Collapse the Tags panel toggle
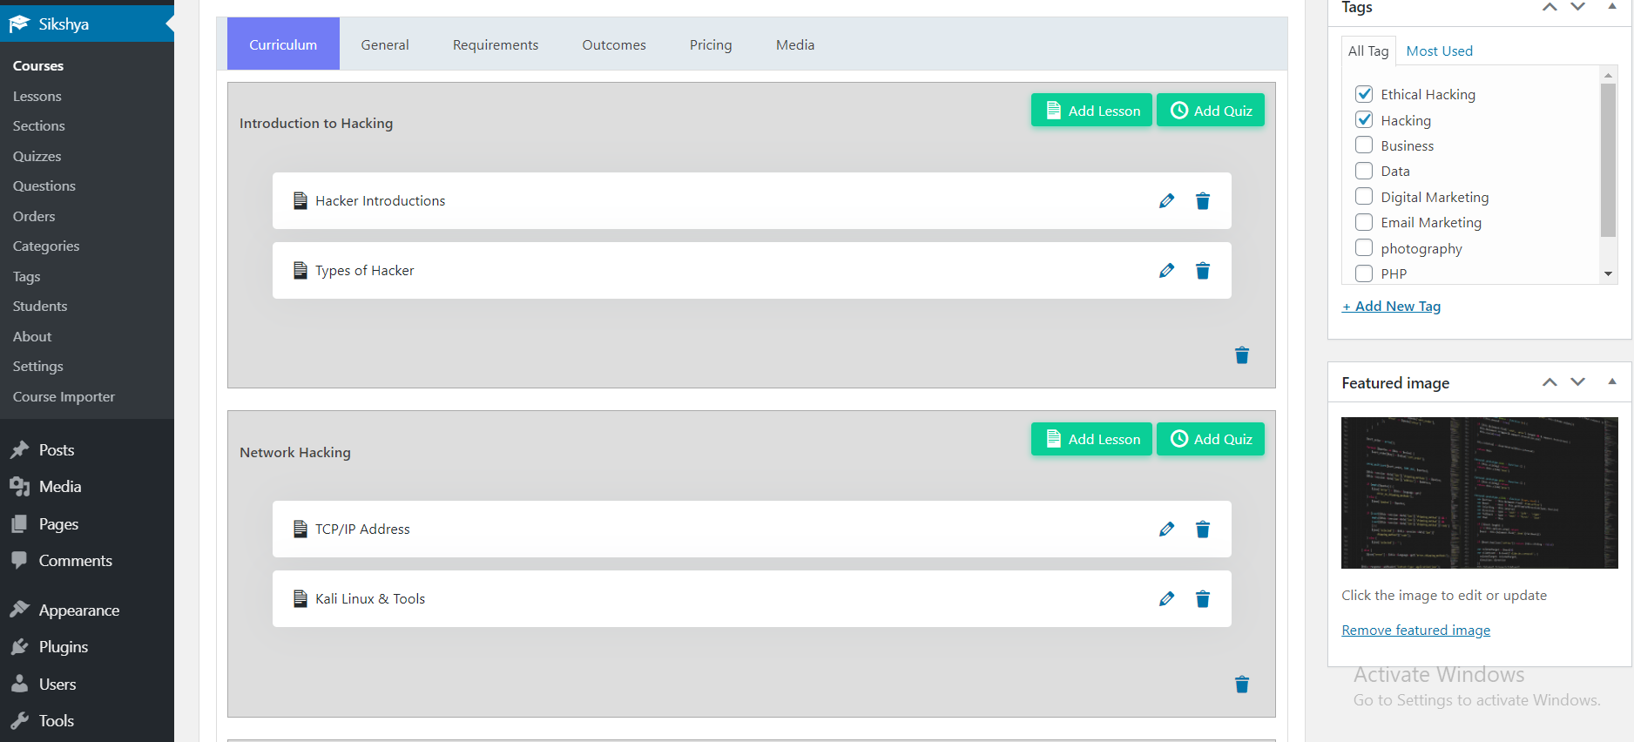The width and height of the screenshot is (1634, 742). pyautogui.click(x=1612, y=6)
